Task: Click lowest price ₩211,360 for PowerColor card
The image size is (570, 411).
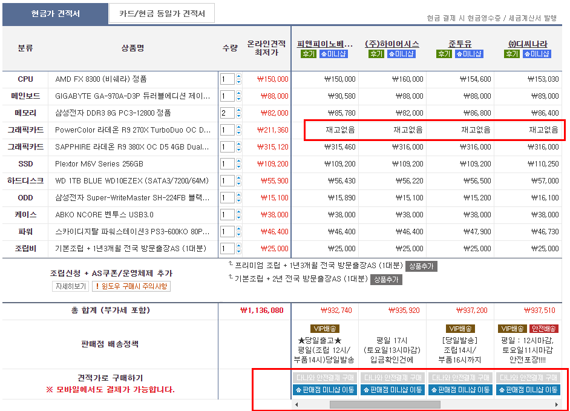Action: (x=273, y=130)
